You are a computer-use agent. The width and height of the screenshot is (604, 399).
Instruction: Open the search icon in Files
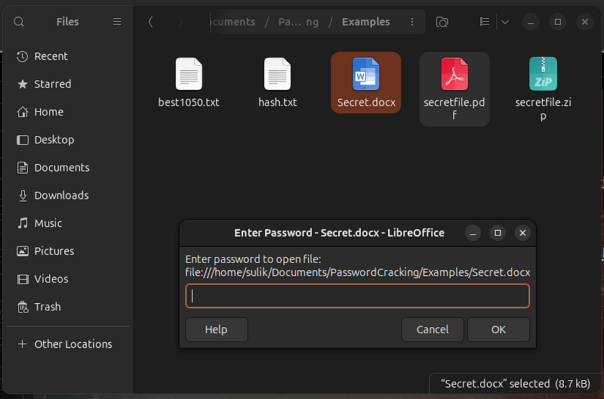18,22
